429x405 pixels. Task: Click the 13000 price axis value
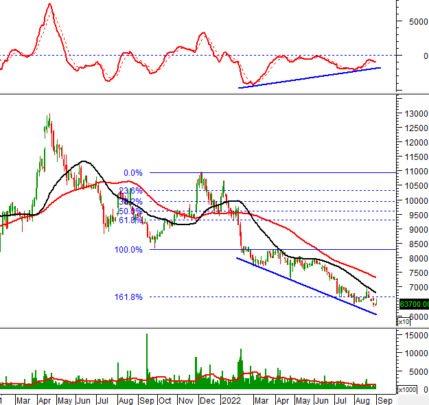[414, 113]
